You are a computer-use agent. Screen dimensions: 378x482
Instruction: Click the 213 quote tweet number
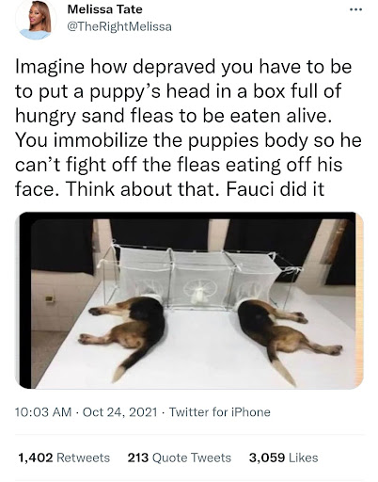point(138,458)
